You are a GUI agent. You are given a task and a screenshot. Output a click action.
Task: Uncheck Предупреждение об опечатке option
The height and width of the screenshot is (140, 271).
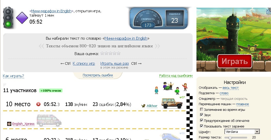click(x=202, y=121)
